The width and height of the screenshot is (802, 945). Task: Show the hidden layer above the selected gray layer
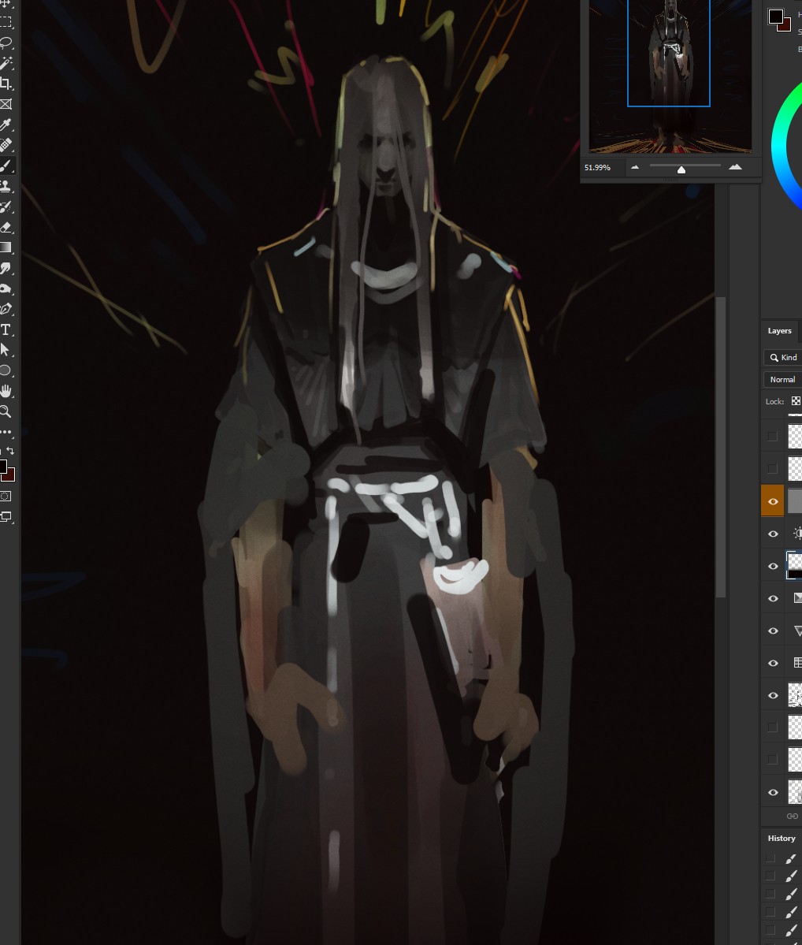pos(773,468)
